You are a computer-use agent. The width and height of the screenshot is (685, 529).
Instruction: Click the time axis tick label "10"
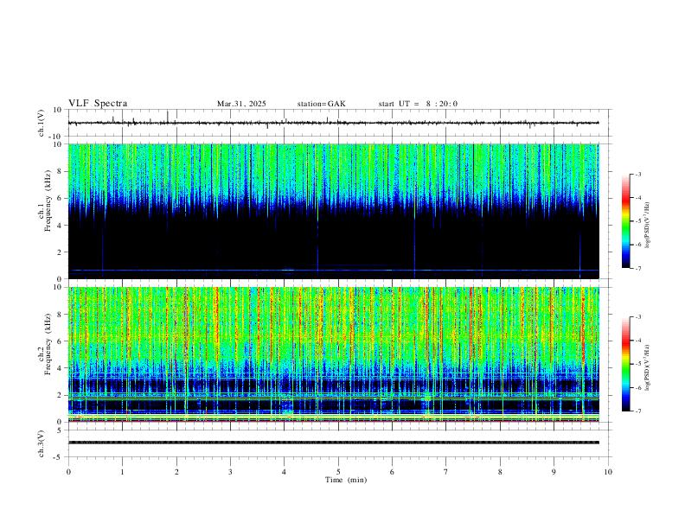coord(608,472)
